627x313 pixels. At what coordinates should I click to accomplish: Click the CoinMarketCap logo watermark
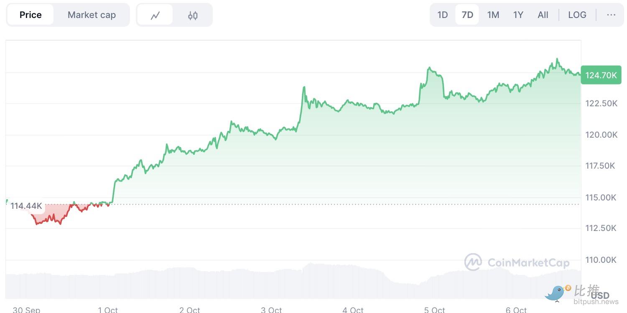(x=517, y=262)
